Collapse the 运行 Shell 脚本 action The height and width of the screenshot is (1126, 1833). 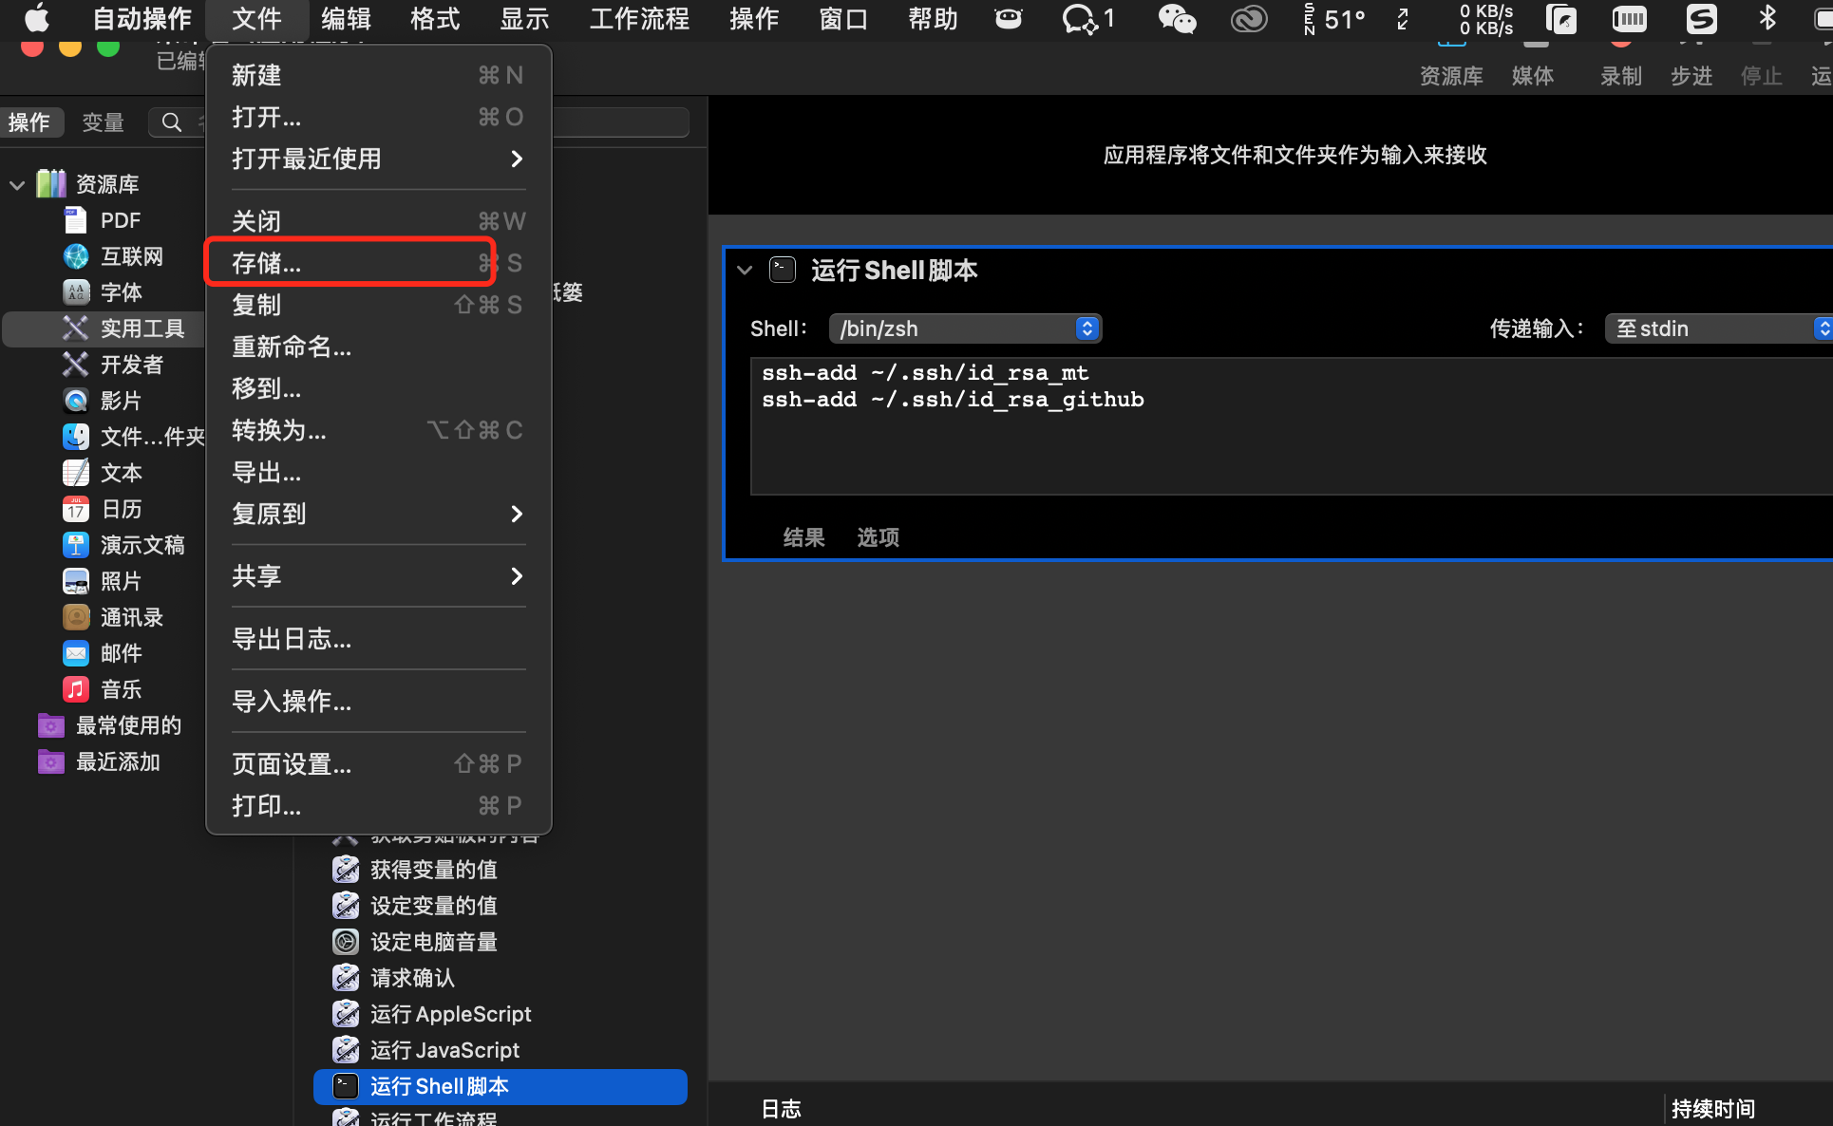(x=745, y=271)
